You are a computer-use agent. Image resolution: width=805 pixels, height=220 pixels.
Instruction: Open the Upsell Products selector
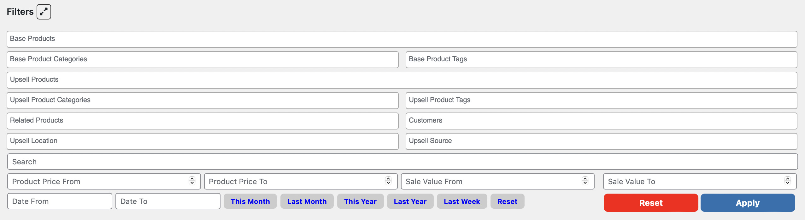pyautogui.click(x=402, y=80)
